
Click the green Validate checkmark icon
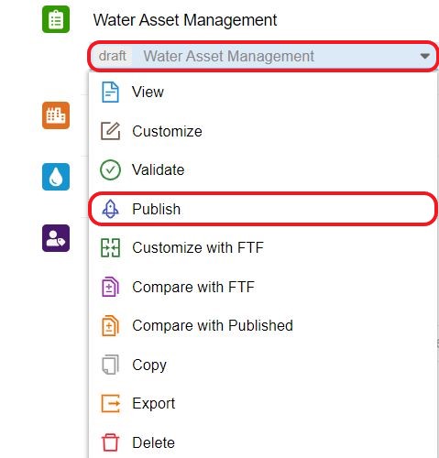point(110,169)
